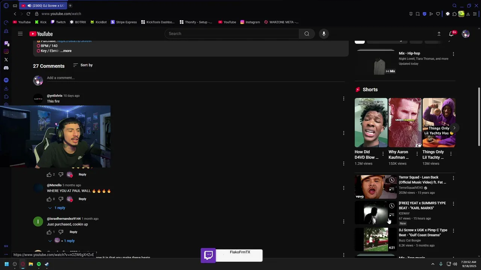Open the Gulf Coast Dreams beat video title
This screenshot has width=481, height=270.
[423, 232]
